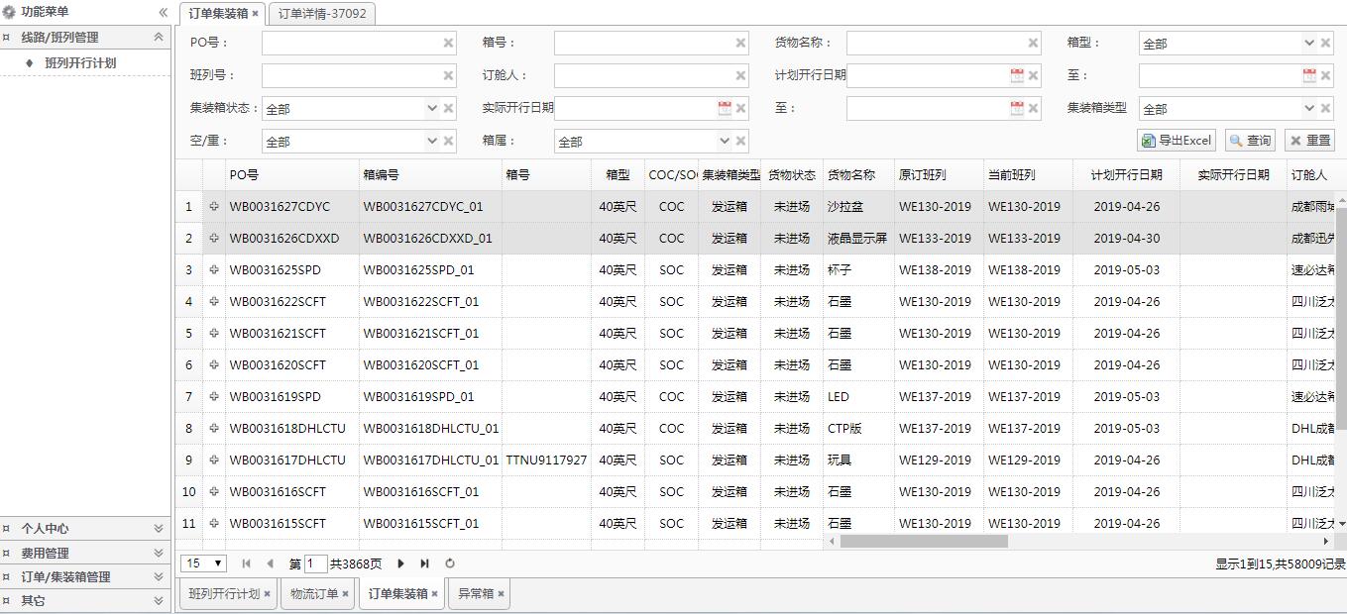The image size is (1347, 614).
Task: Jump to last page of results
Action: coord(424,563)
